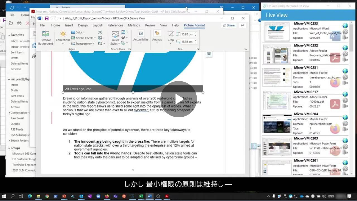Select the Micro-VM 0231 Firefox thumbnail
Viewport: 357px width, 201px height.
click(277, 77)
